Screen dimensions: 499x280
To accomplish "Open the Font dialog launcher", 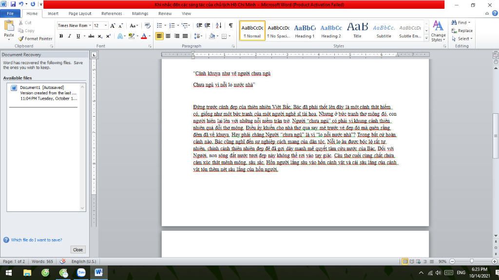I will [x=150, y=46].
